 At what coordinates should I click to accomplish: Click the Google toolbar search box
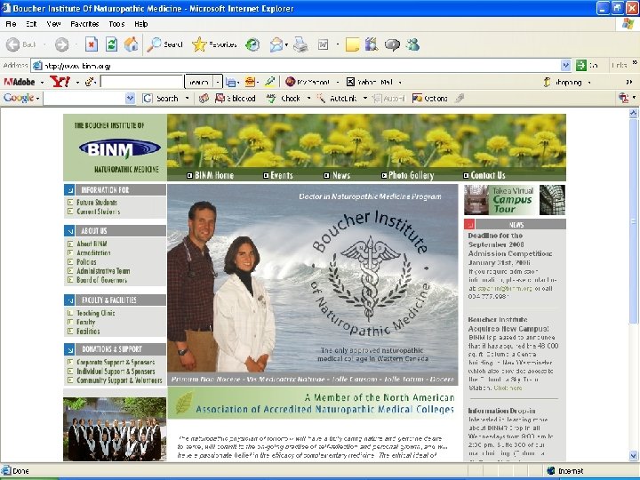coord(84,98)
